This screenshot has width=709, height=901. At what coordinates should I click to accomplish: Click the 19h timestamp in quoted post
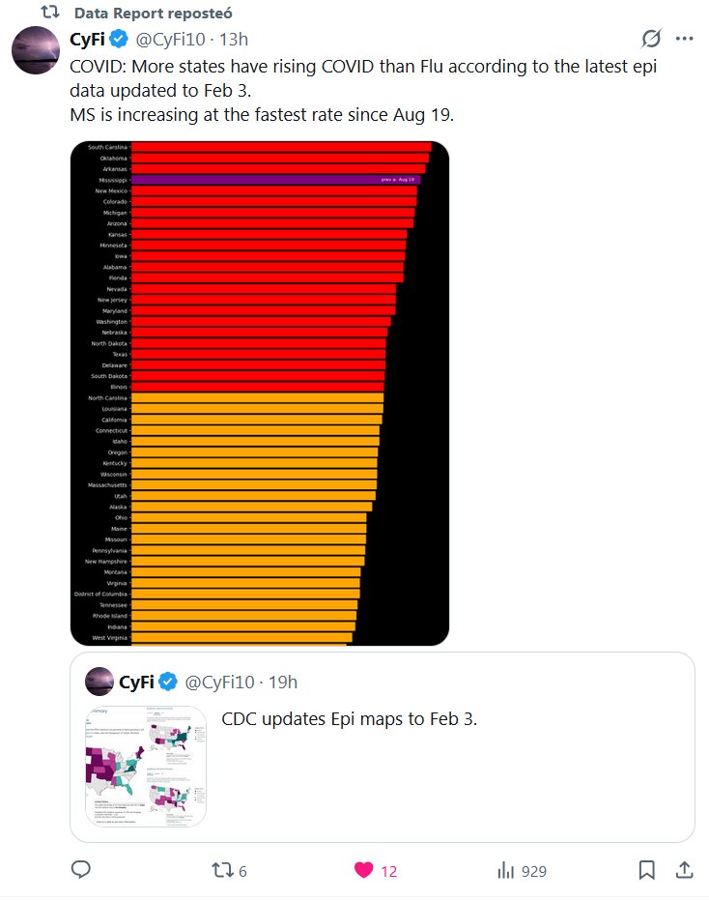coord(283,682)
